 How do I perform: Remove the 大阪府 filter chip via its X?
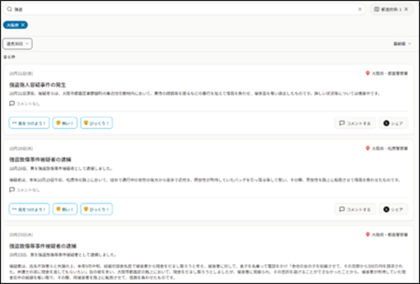pos(23,25)
